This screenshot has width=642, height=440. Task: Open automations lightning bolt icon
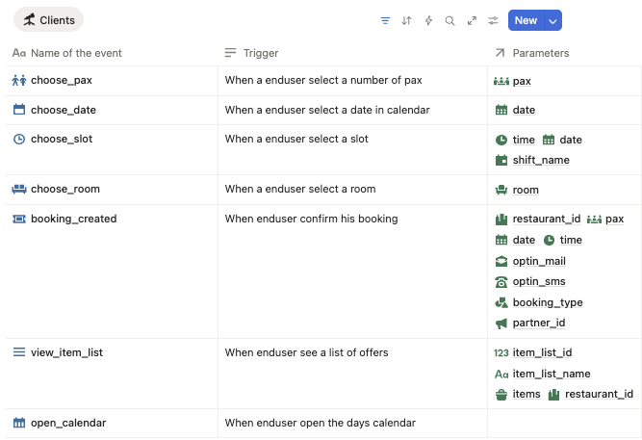pos(428,20)
